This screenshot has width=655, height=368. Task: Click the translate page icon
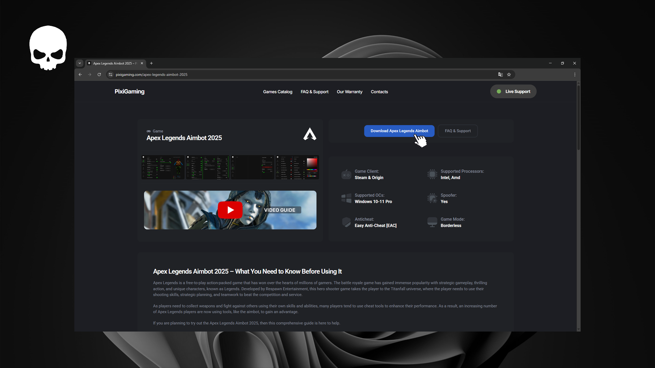(500, 75)
